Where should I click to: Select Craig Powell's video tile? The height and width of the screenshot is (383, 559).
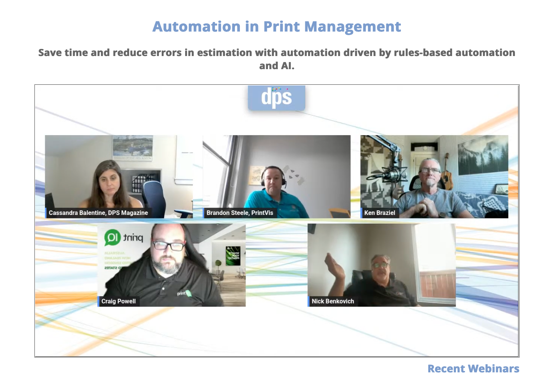[x=172, y=265]
